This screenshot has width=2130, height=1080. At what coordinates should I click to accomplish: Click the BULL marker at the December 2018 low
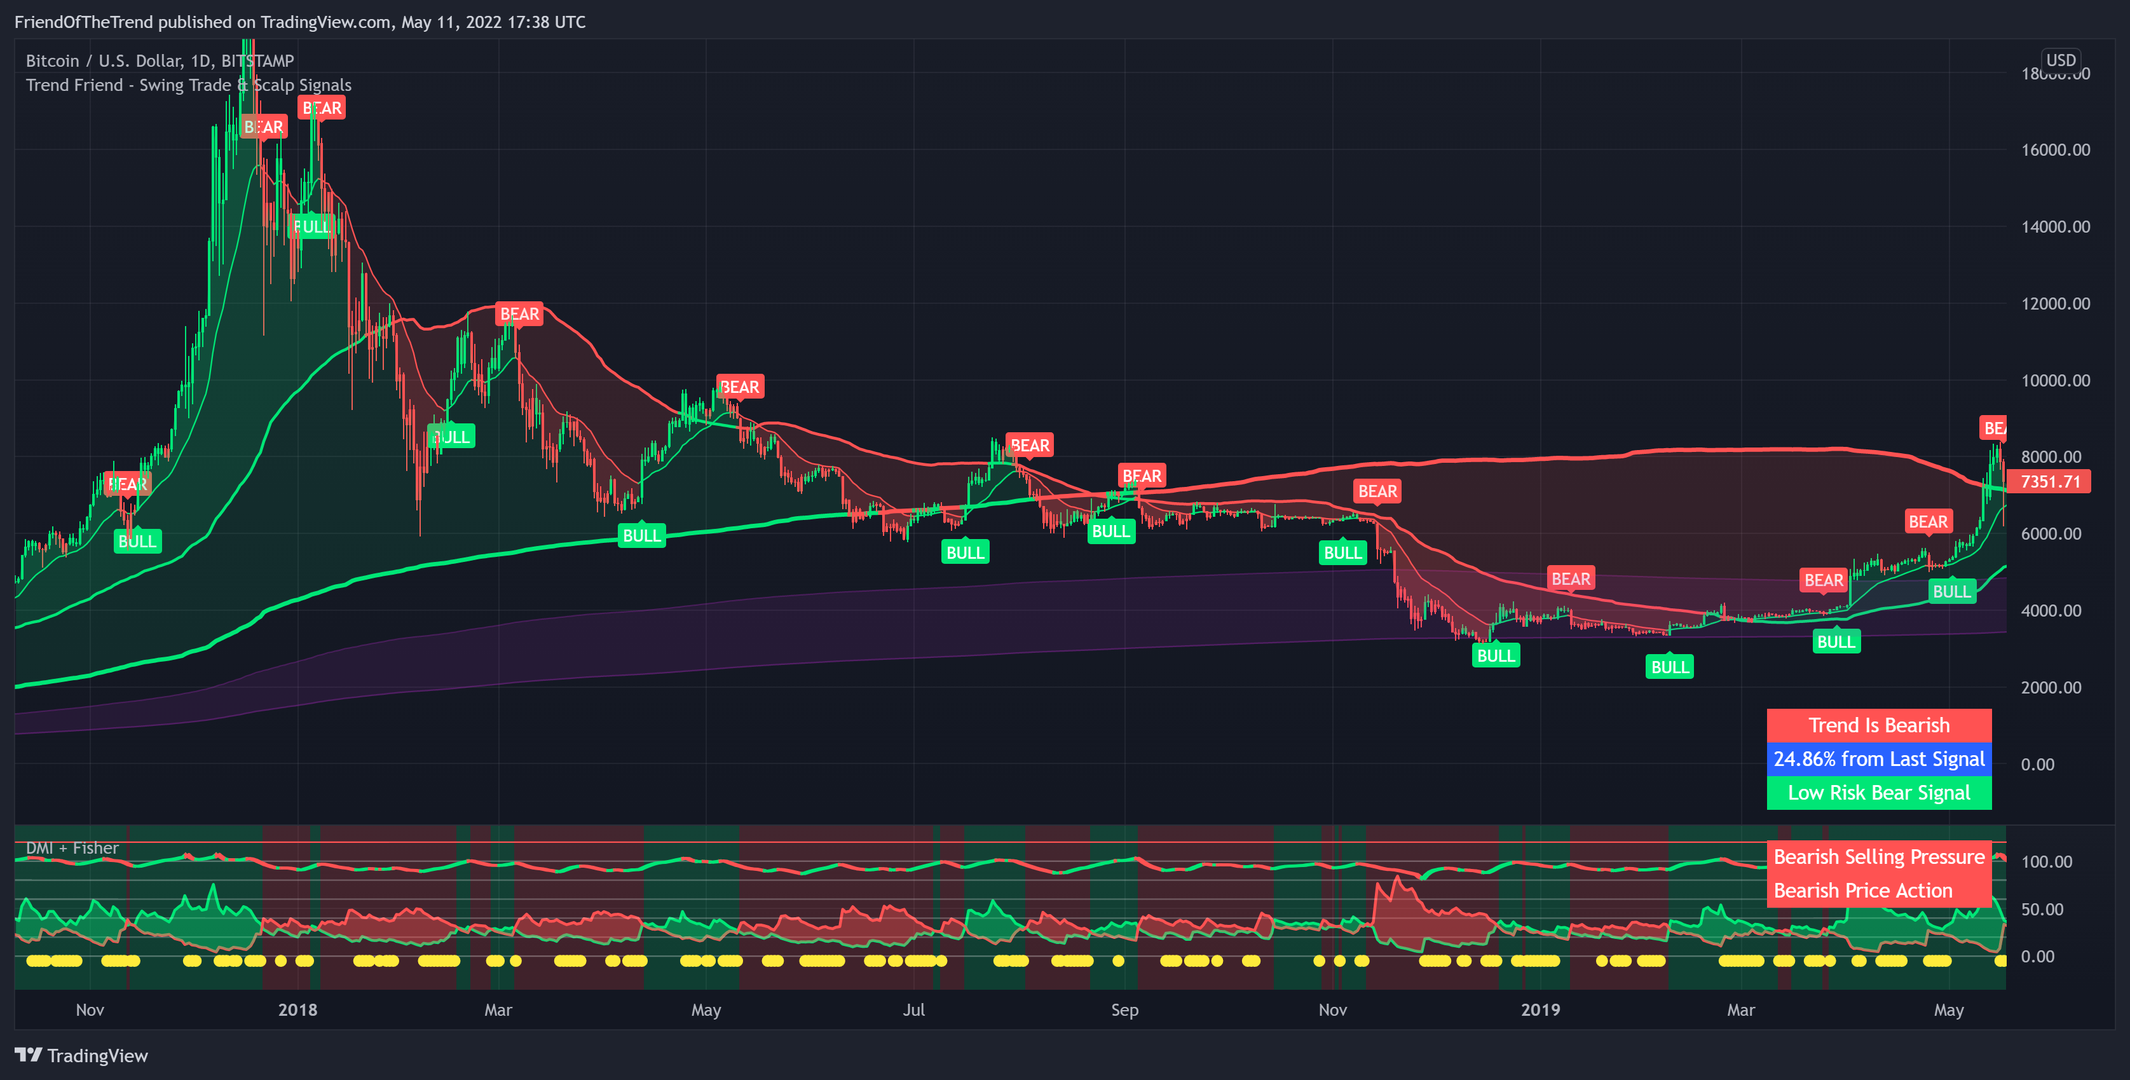(1496, 656)
